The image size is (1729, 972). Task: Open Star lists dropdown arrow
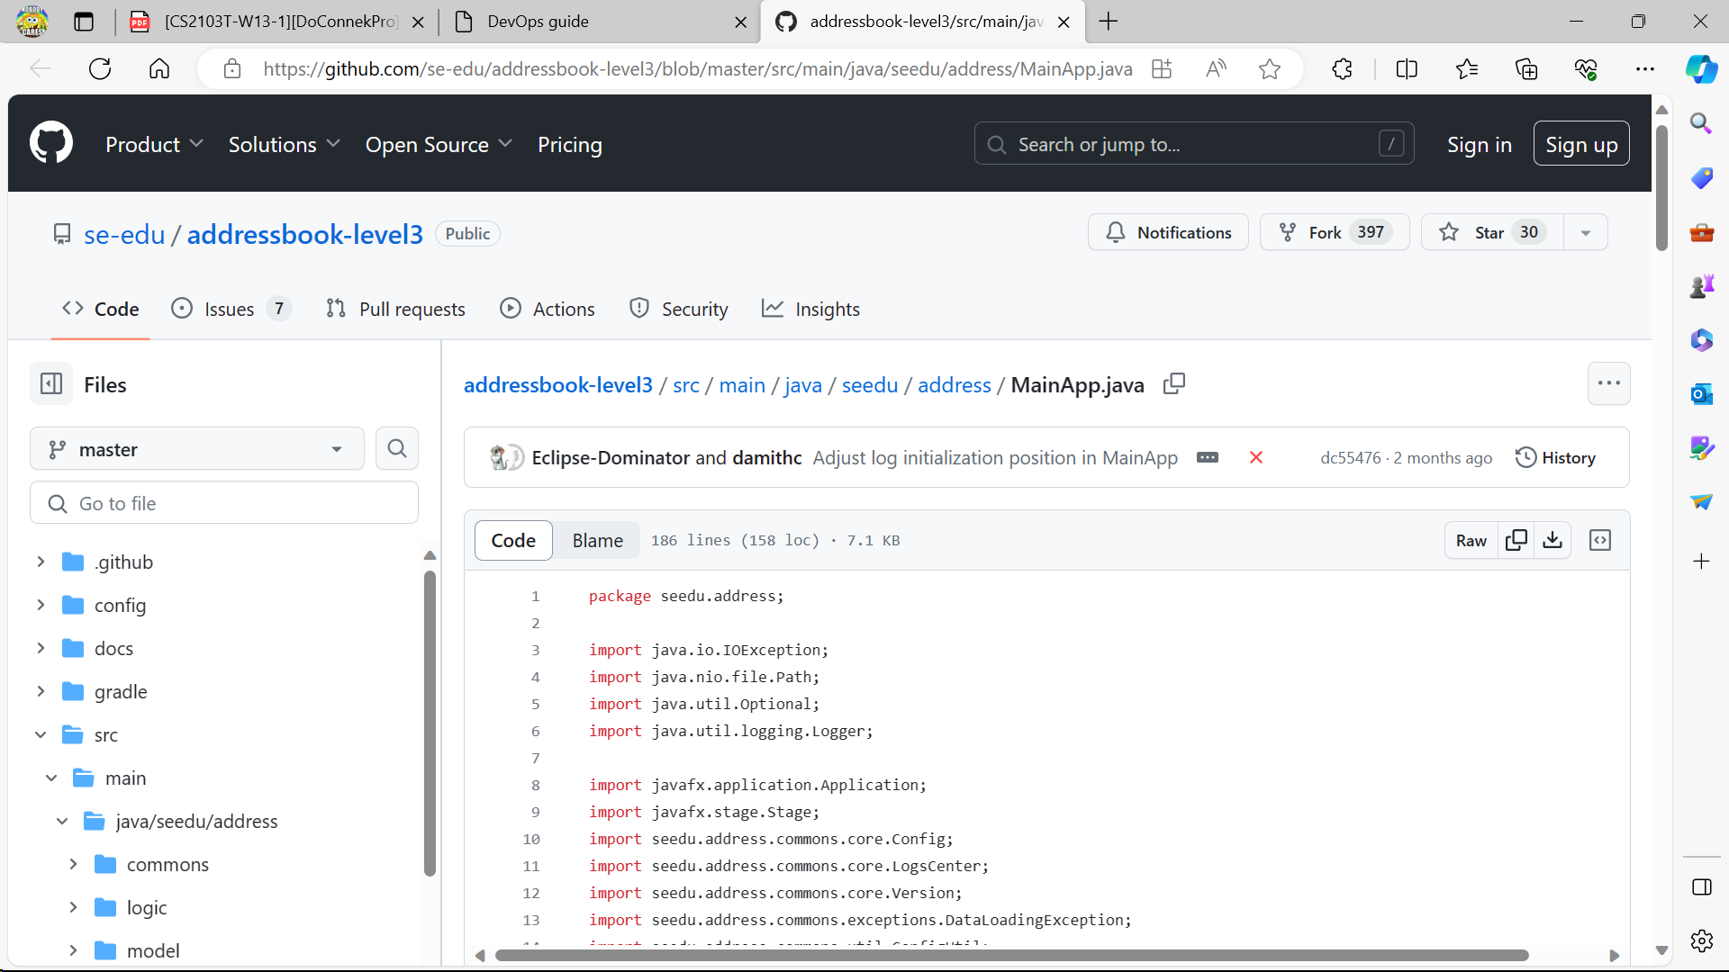coord(1586,232)
